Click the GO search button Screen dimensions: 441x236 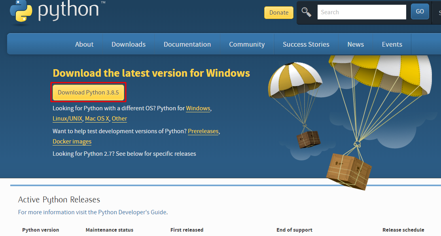click(420, 11)
